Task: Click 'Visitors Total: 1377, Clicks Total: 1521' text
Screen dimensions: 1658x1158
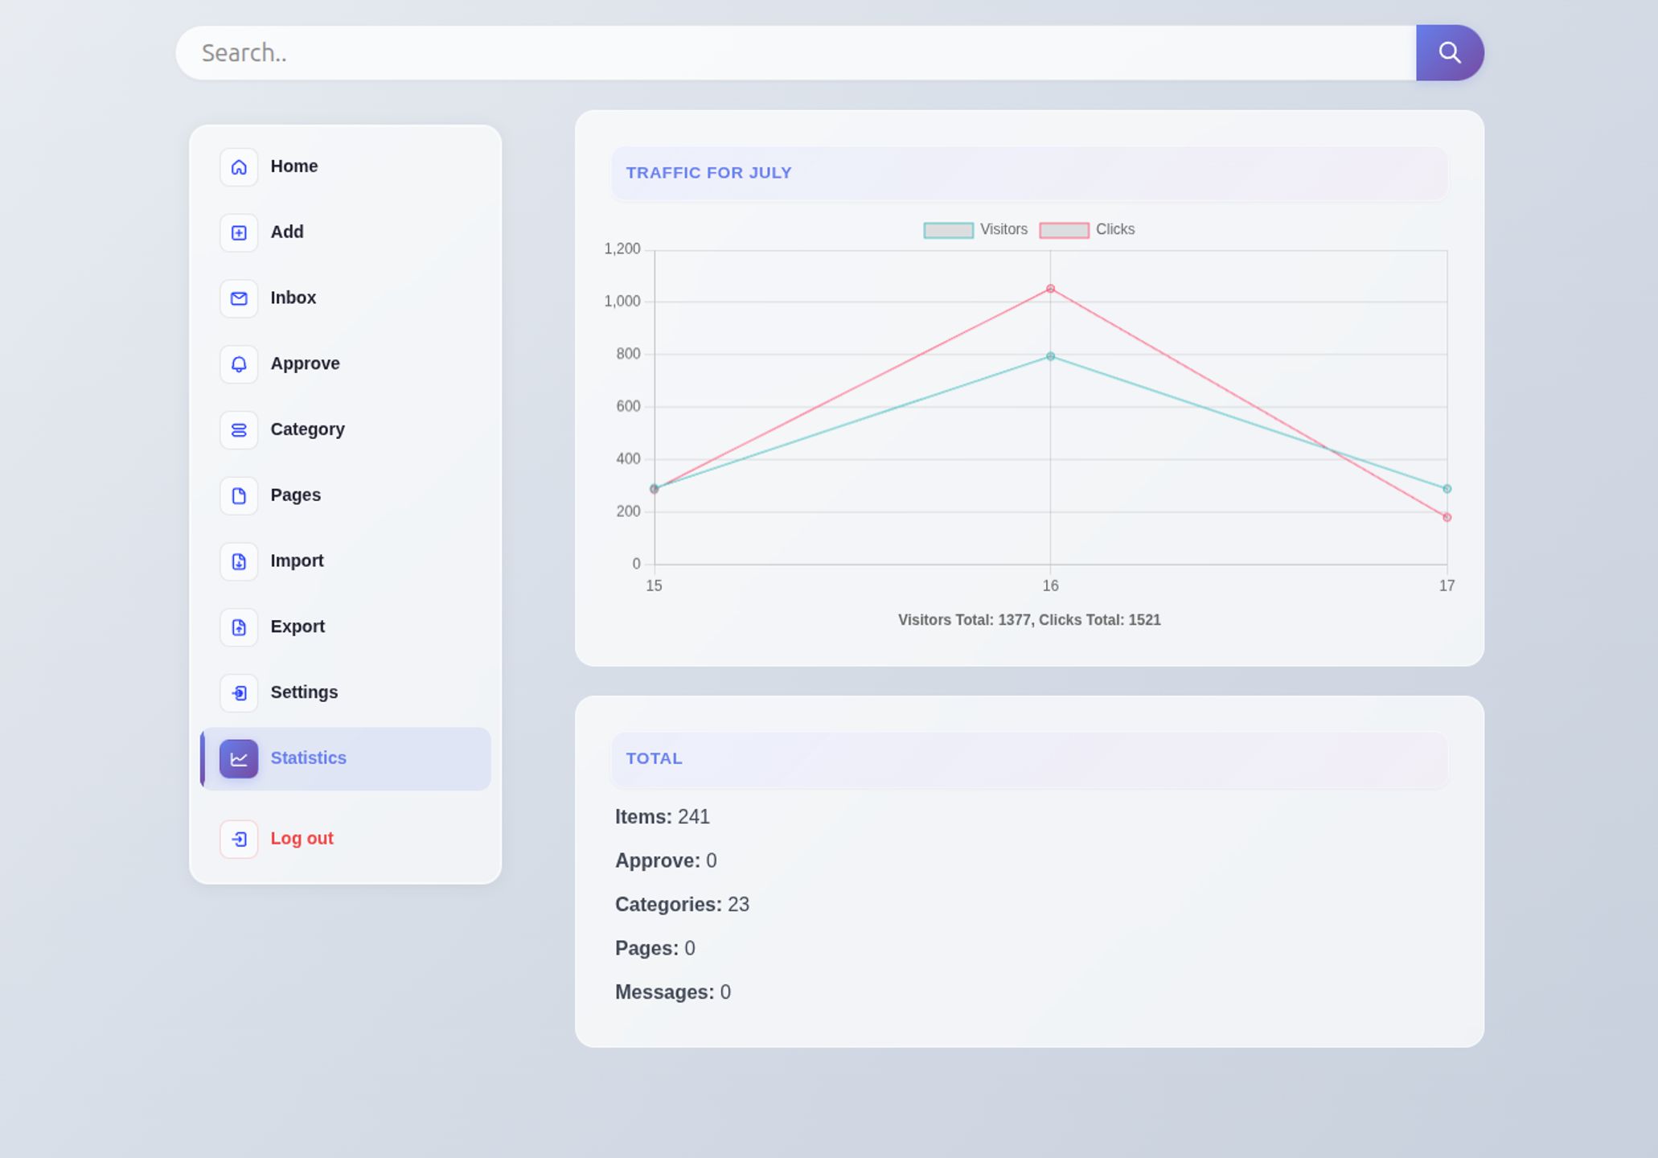Action: click(1029, 621)
